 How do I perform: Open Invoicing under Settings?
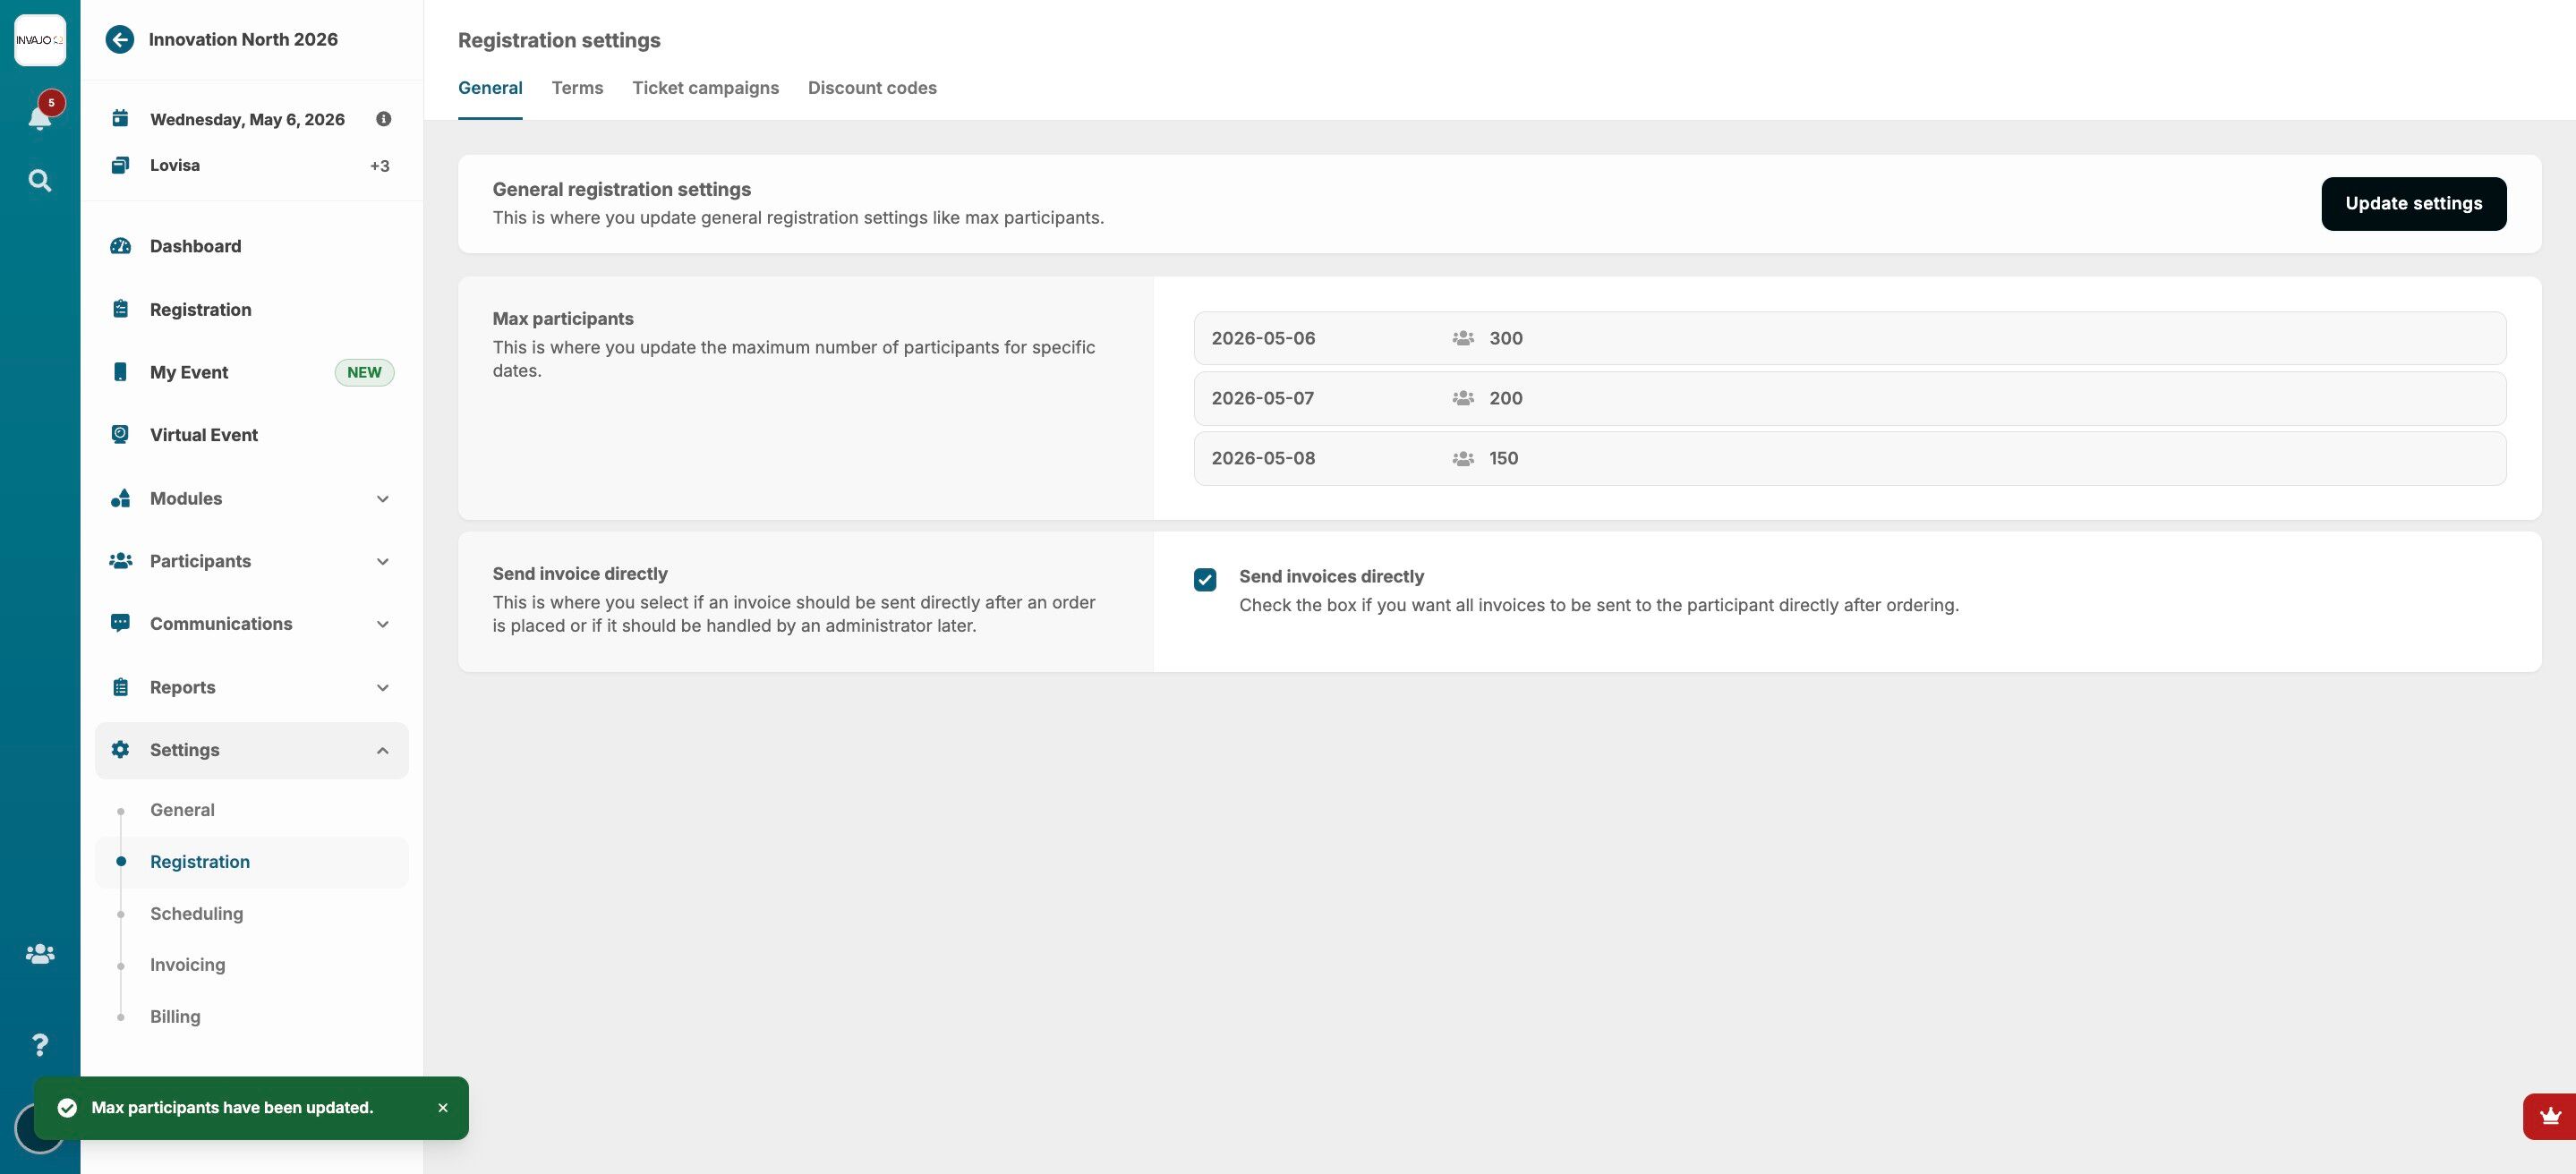point(187,965)
